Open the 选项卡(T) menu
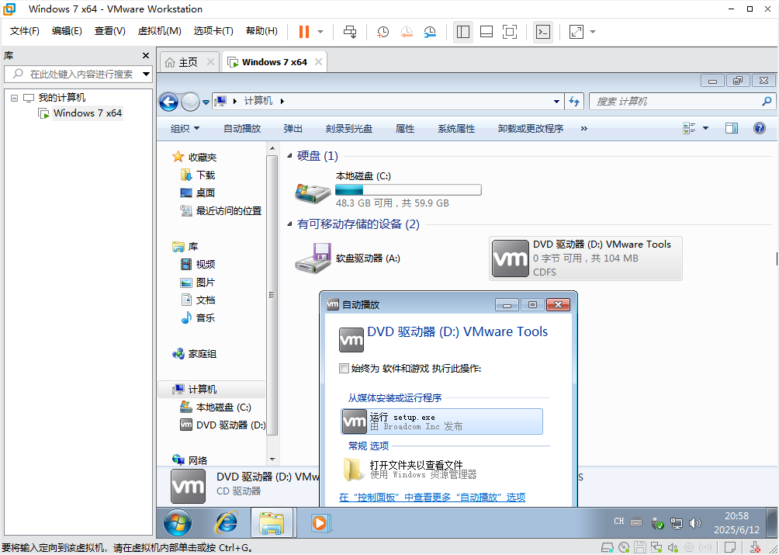779x555 pixels. pos(213,31)
